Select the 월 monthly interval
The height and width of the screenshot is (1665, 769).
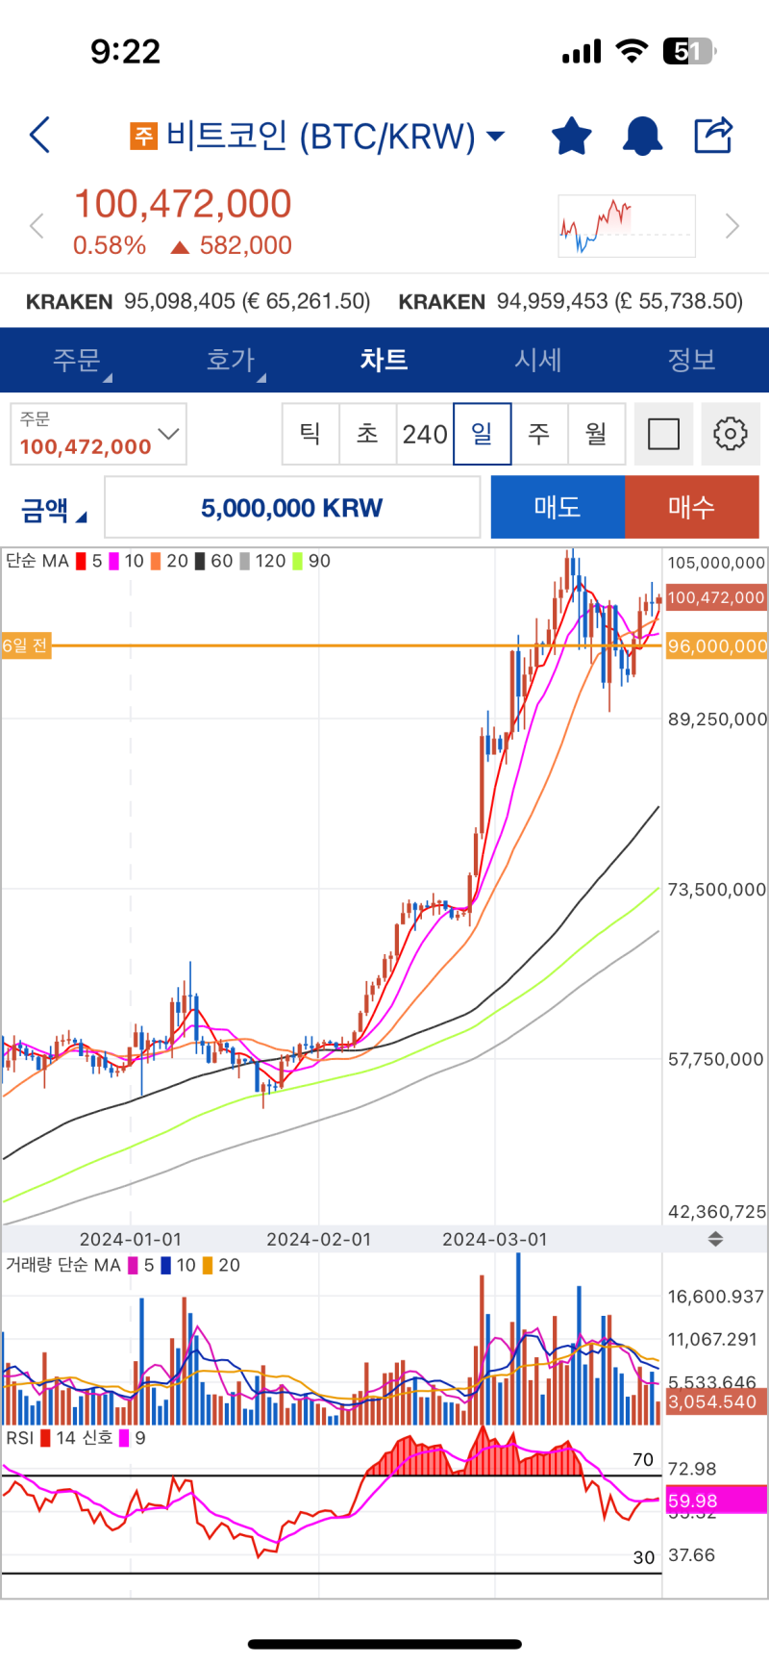coord(597,434)
